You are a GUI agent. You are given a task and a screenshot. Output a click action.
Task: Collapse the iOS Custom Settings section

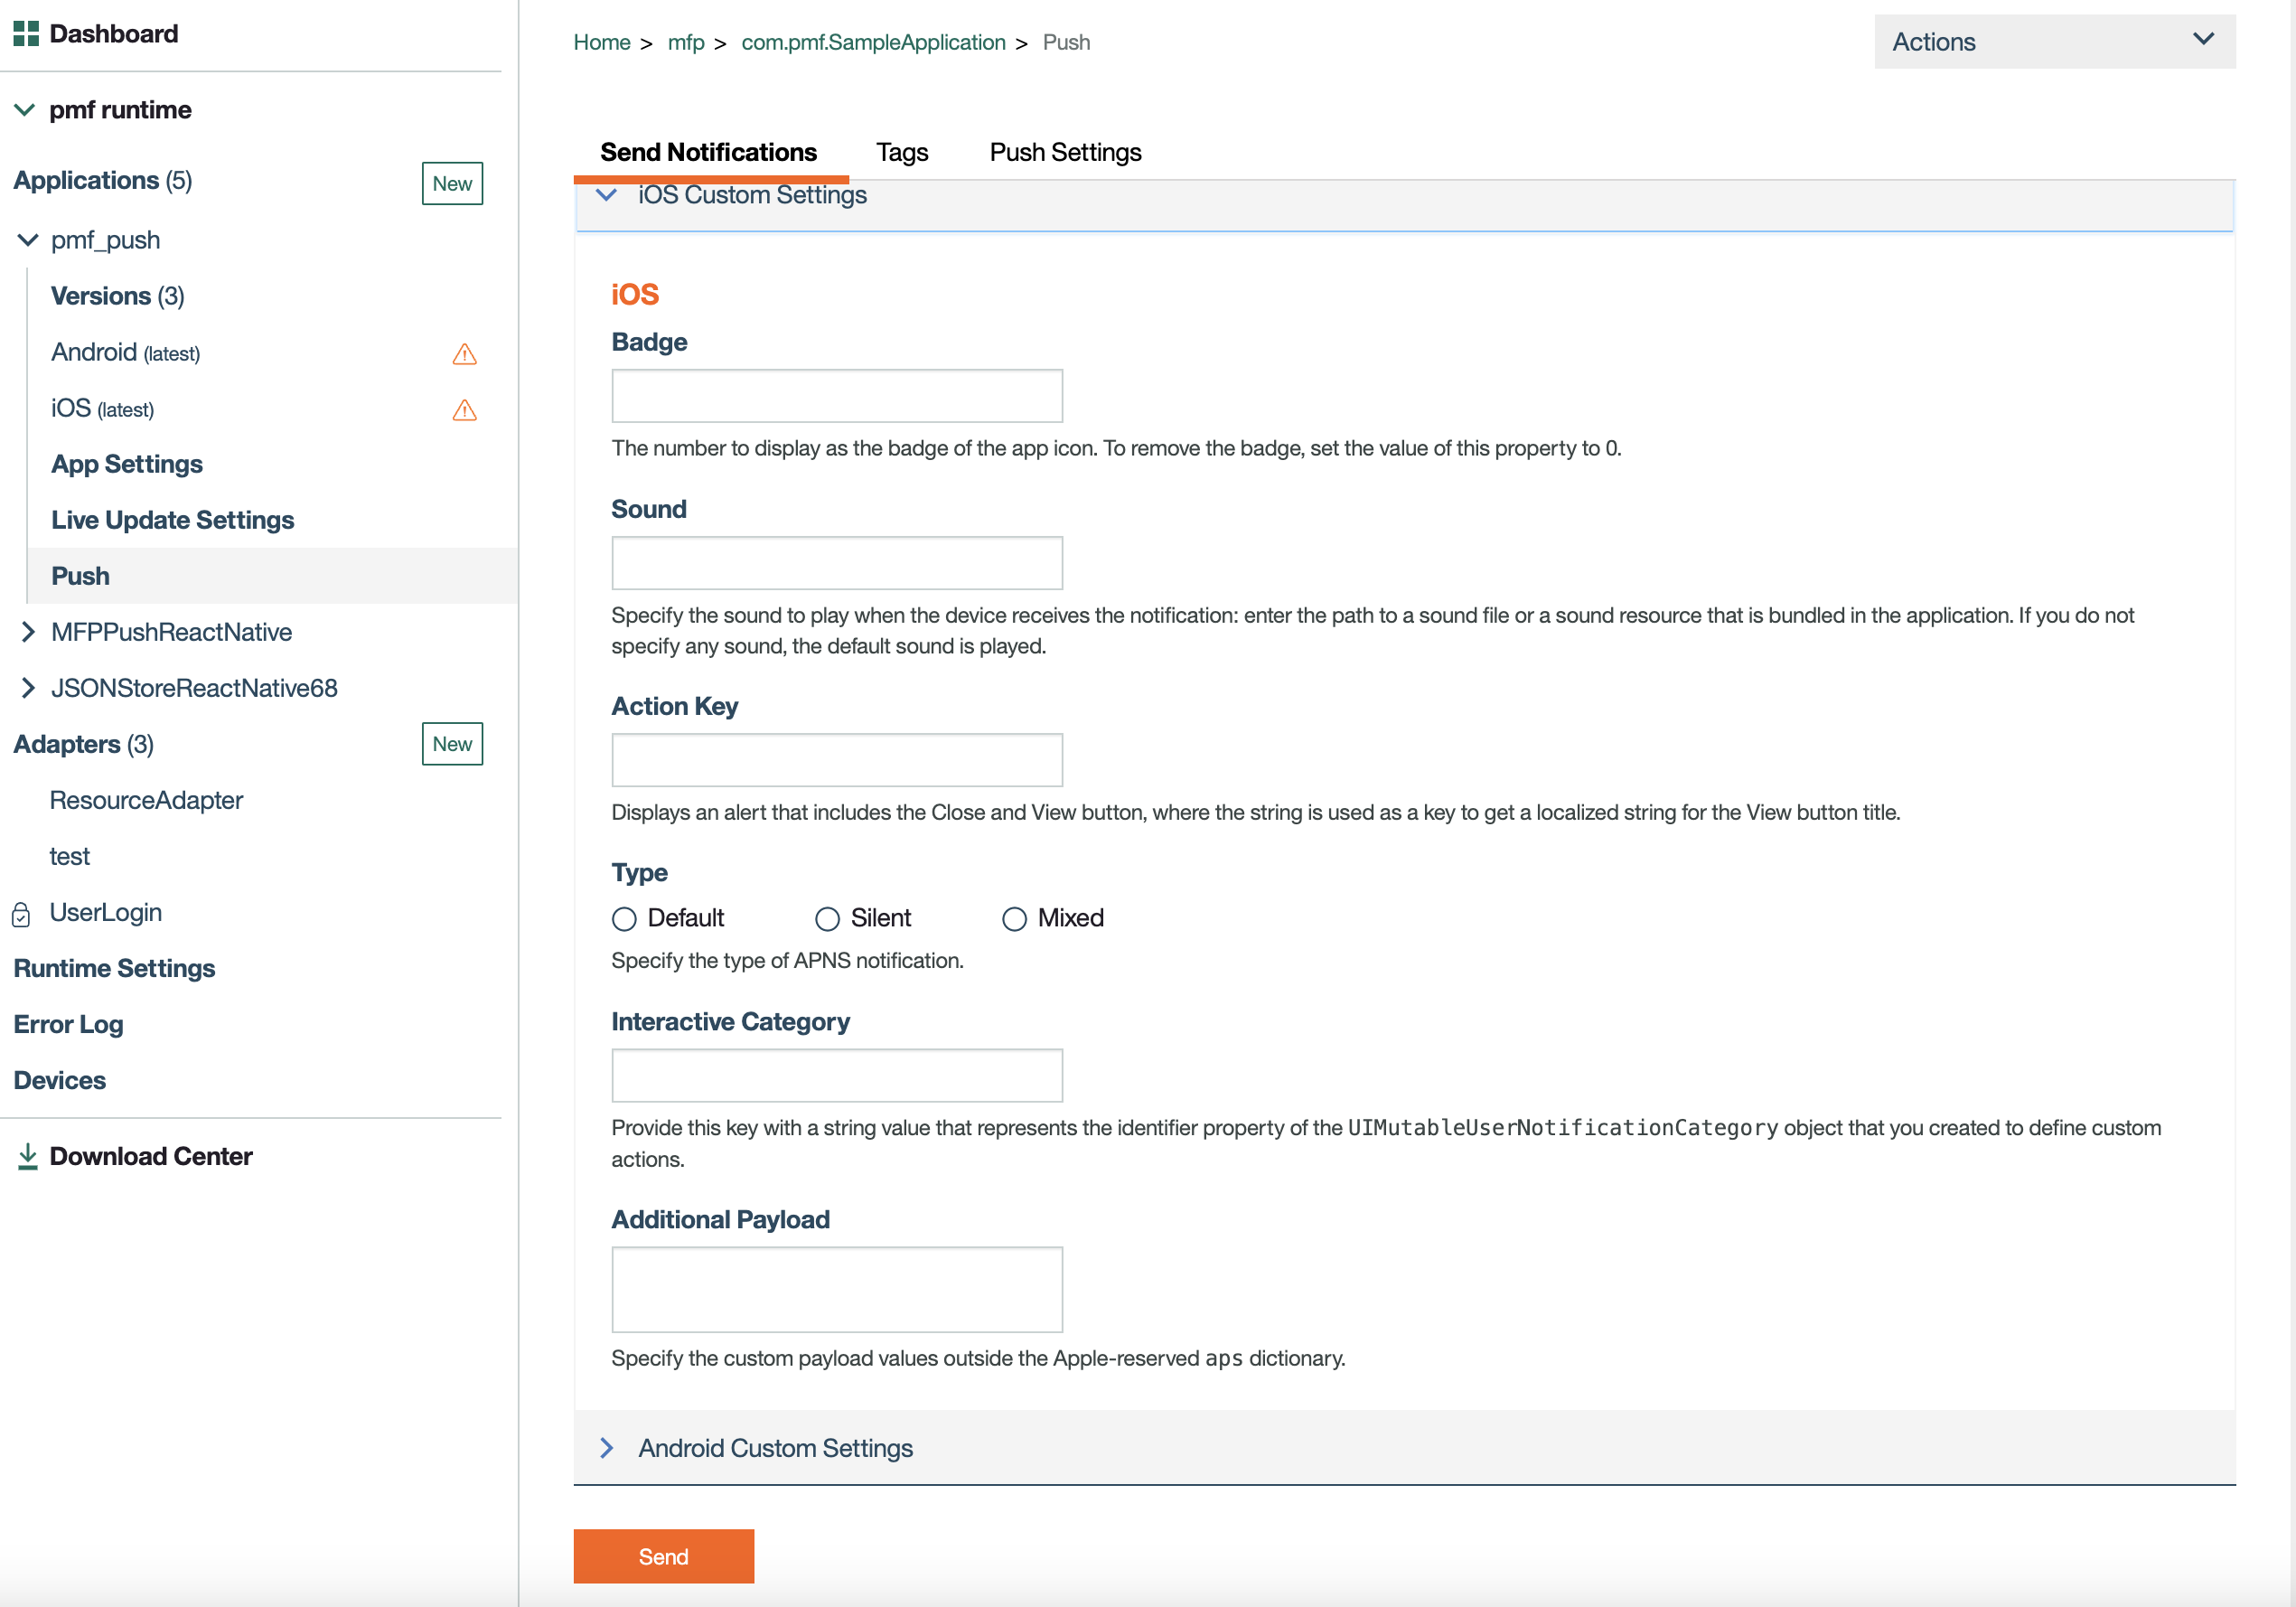[x=606, y=195]
